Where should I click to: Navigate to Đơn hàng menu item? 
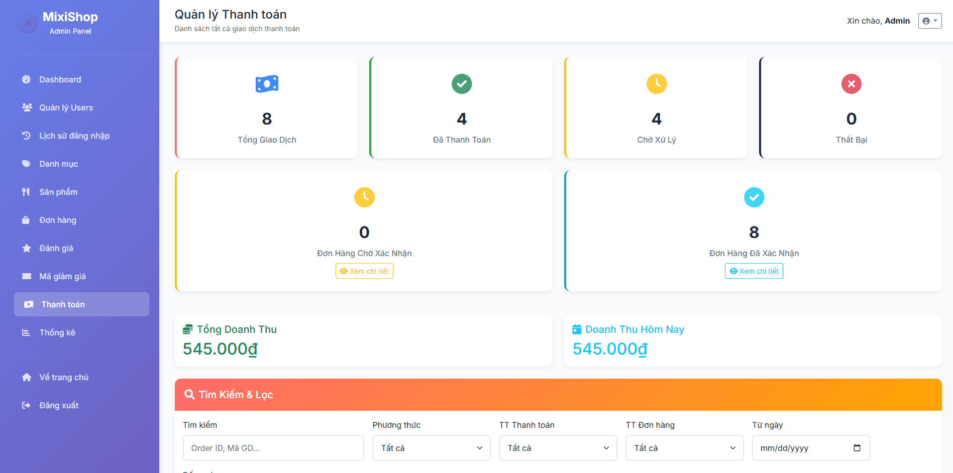[81, 220]
